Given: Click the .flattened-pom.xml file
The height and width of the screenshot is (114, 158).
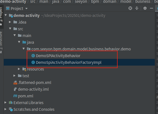Looking at the screenshot, I should click(x=34, y=82).
